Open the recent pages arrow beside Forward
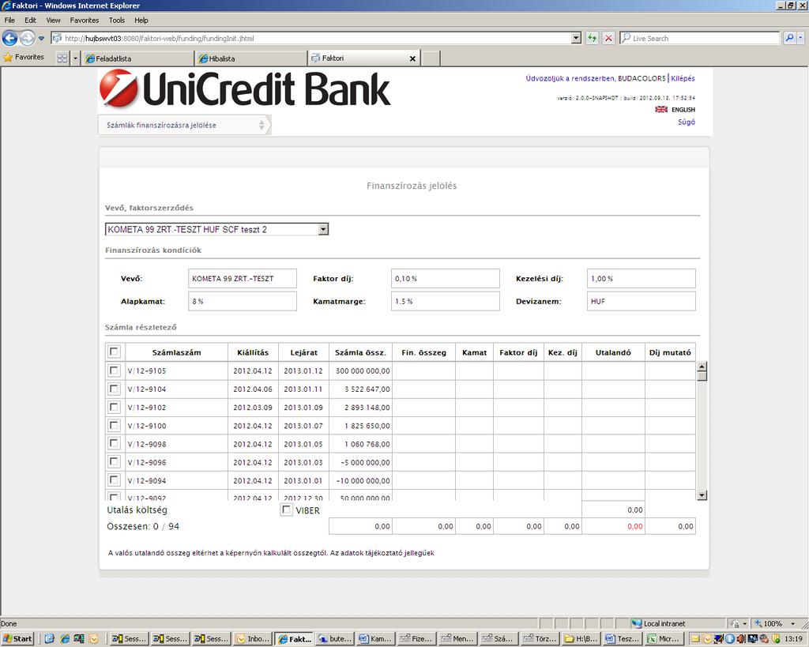The height and width of the screenshot is (647, 809). coord(41,38)
